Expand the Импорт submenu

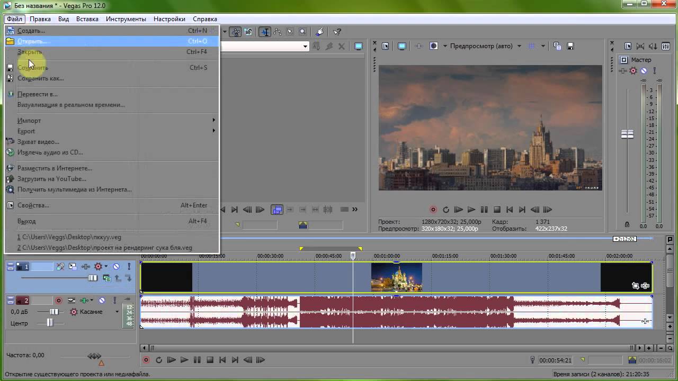point(112,121)
